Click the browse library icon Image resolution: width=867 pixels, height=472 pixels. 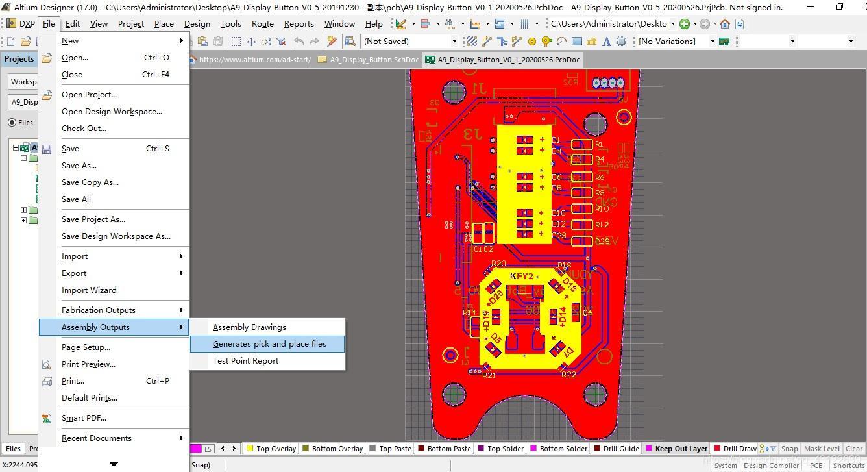pyautogui.click(x=350, y=42)
